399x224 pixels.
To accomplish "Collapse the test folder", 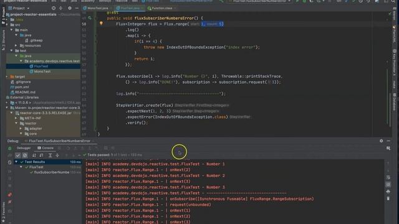I will tap(11, 51).
